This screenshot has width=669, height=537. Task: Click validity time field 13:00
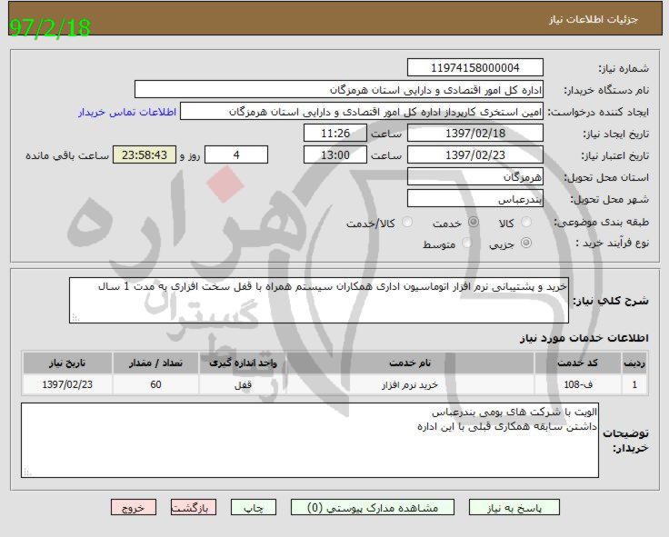tap(335, 154)
